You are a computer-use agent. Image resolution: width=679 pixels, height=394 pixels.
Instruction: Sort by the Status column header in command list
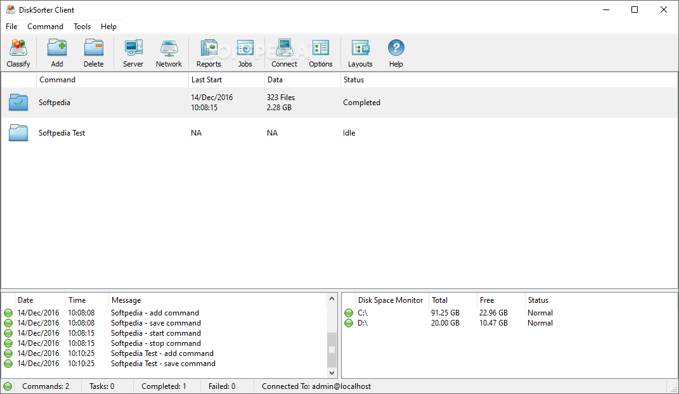coord(509,80)
